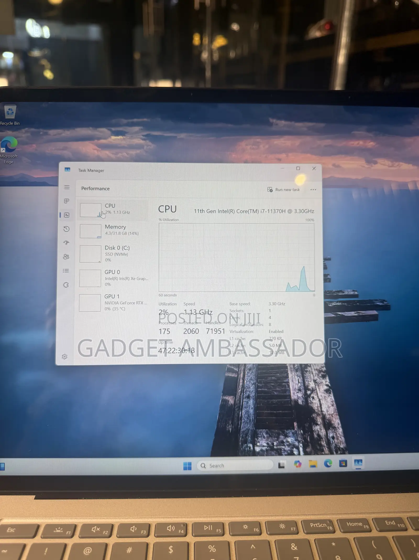Select GPU 1 NVIDIA GeForce RTX entry
The image size is (419, 560).
[x=113, y=302]
